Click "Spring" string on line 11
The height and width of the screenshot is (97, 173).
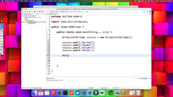(86, 43)
